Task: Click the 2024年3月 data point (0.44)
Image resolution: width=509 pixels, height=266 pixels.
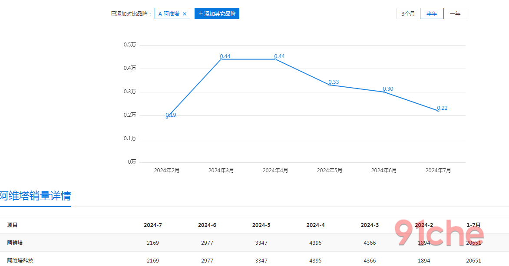Action: coord(221,59)
